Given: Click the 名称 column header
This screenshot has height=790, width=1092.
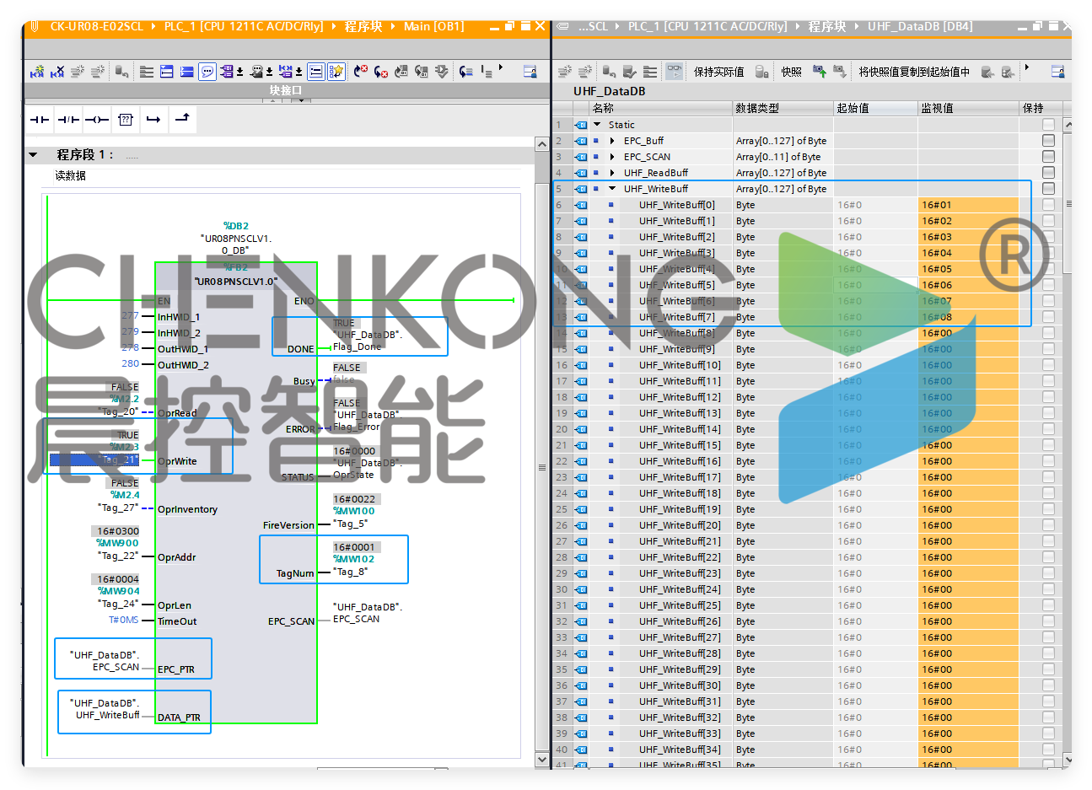Looking at the screenshot, I should coord(661,108).
